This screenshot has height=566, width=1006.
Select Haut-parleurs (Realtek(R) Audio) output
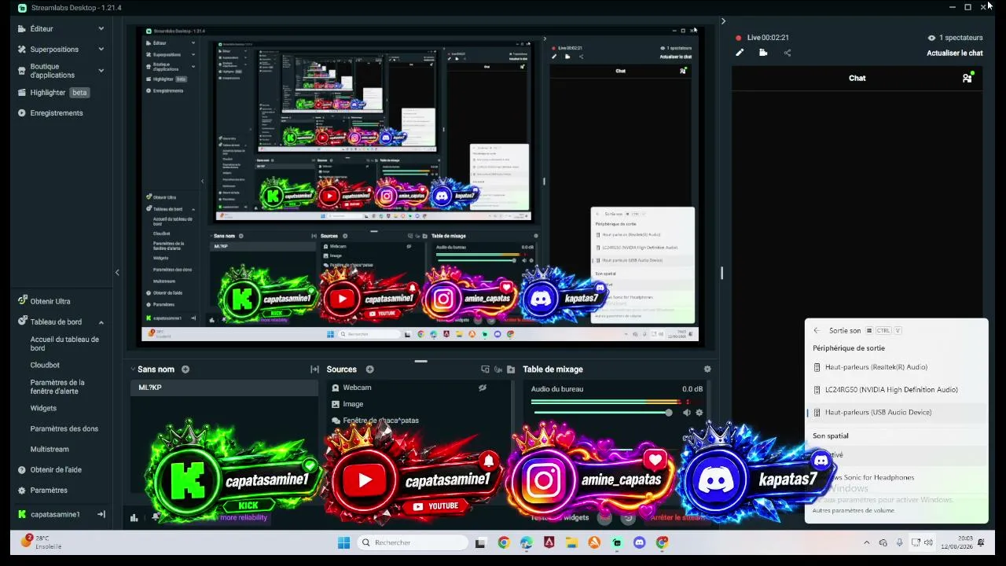896,367
